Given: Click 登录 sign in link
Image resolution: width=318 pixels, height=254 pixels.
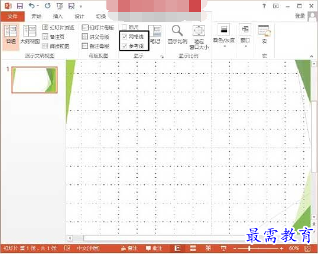Looking at the screenshot, I should [300, 16].
